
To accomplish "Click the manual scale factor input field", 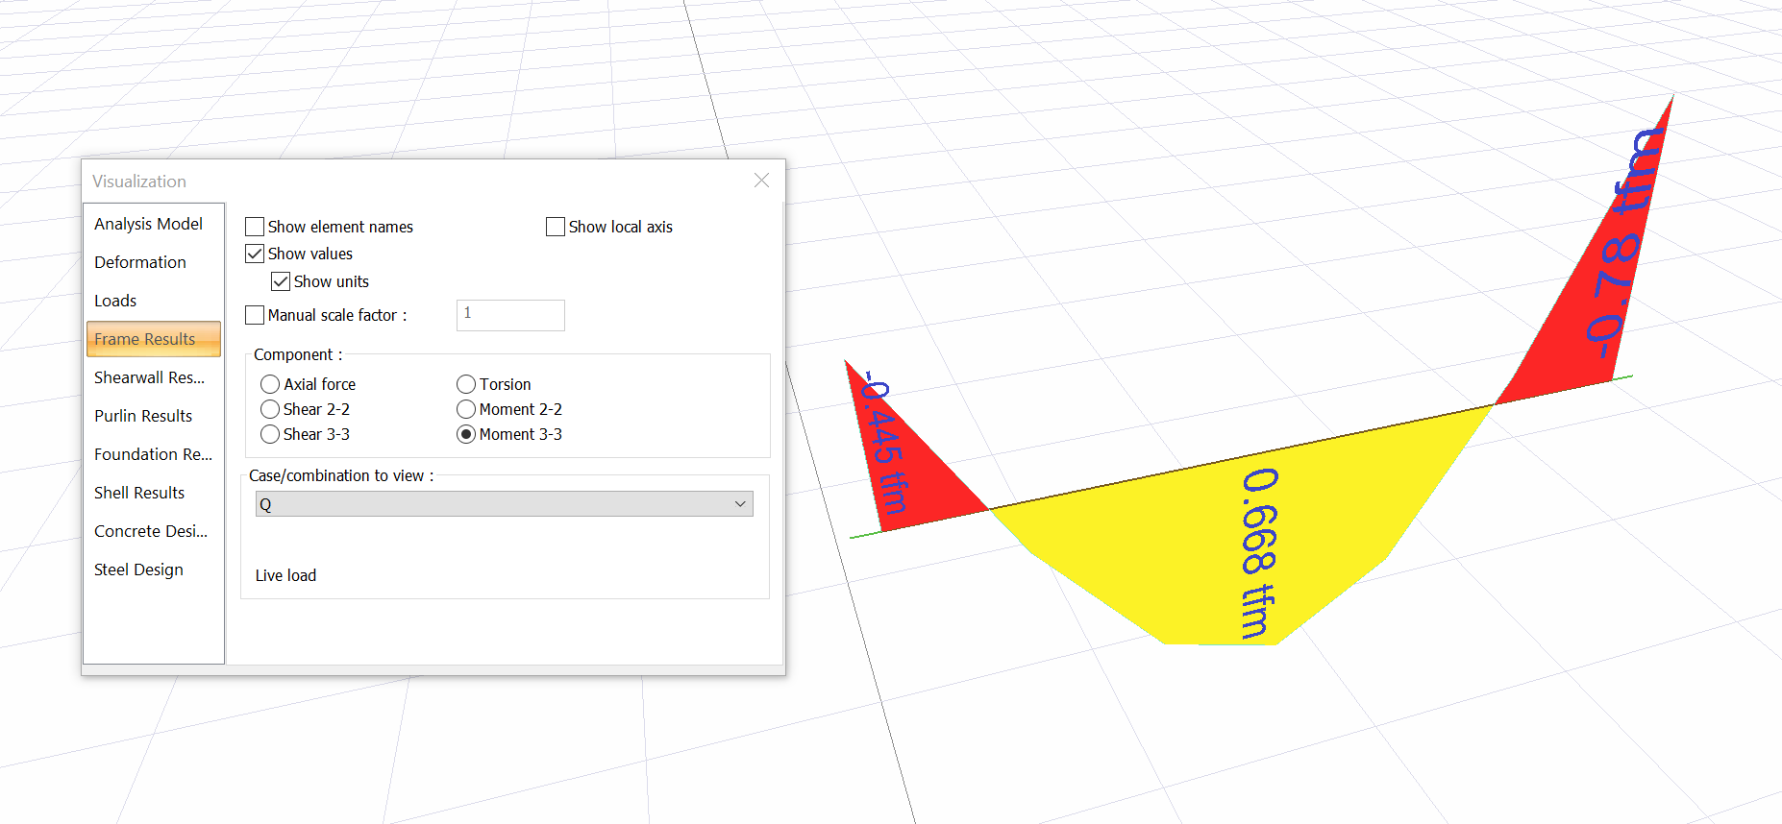I will pyautogui.click(x=510, y=315).
